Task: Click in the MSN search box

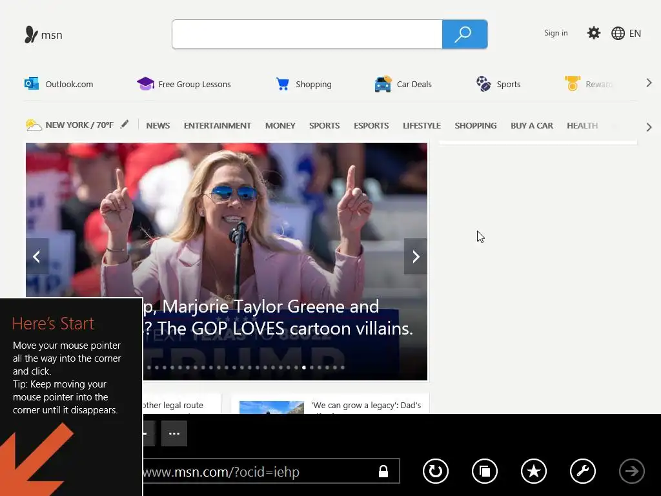Action: [307, 34]
